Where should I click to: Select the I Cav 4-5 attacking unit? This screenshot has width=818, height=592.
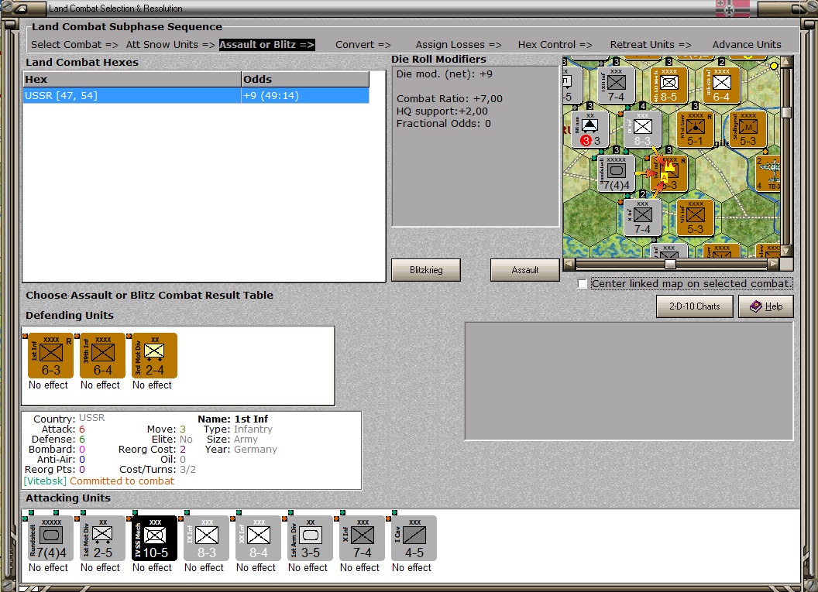[x=414, y=539]
